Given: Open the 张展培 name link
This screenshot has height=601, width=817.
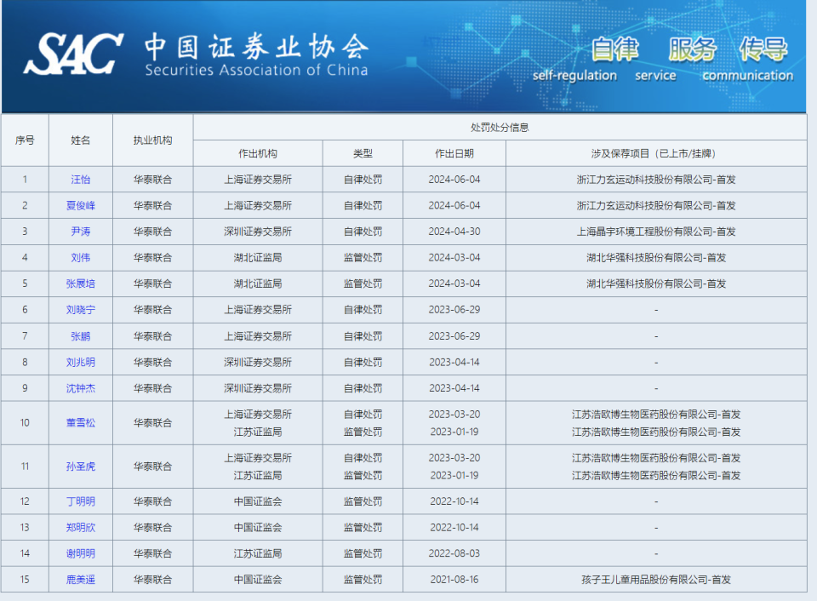Looking at the screenshot, I should 81,283.
